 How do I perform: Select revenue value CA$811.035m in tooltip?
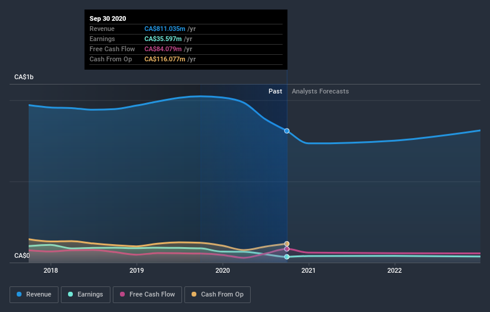tap(165, 29)
